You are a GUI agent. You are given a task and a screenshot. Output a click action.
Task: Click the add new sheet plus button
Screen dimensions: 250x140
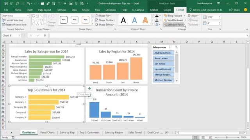(167, 133)
